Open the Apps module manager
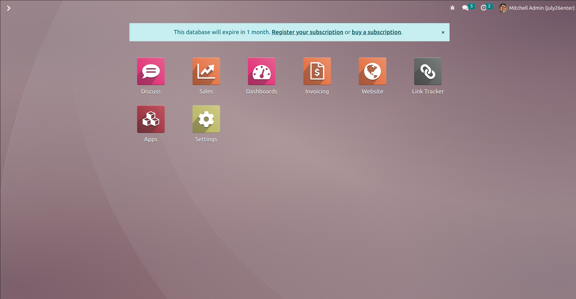 tap(151, 119)
